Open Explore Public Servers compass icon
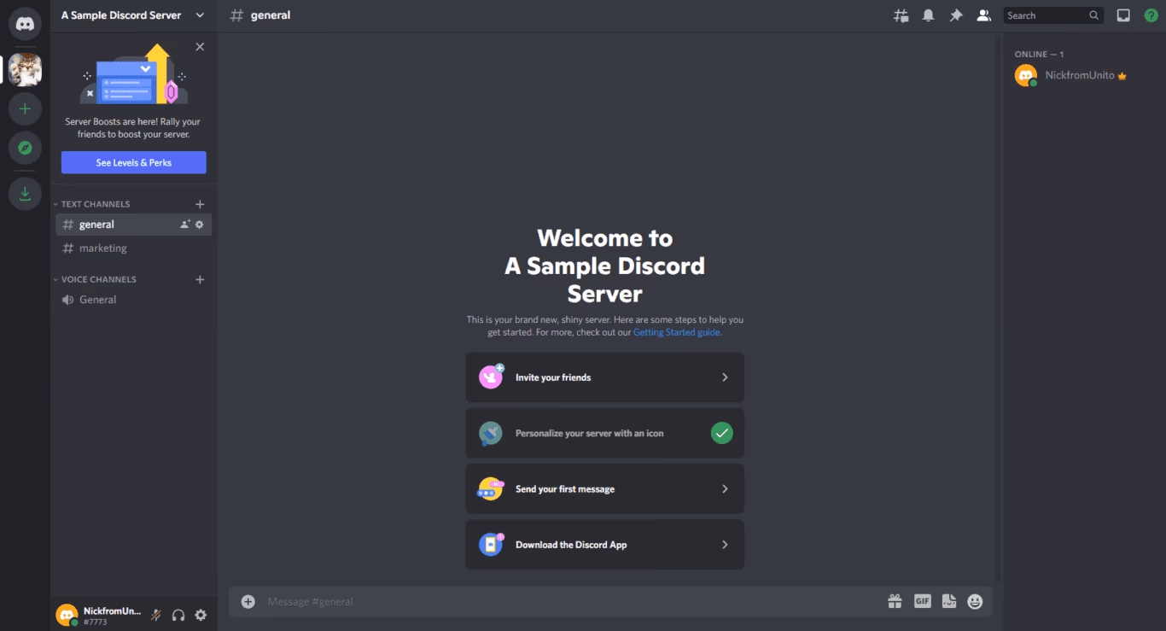Viewport: 1166px width, 631px height. tap(25, 148)
